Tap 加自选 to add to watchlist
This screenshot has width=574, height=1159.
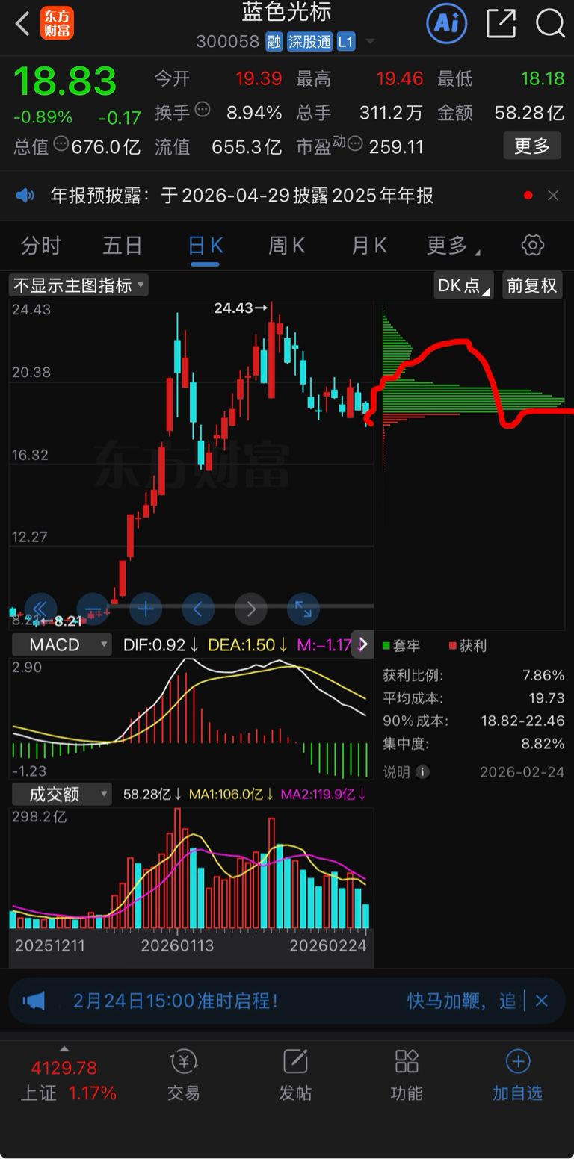pos(517,1076)
